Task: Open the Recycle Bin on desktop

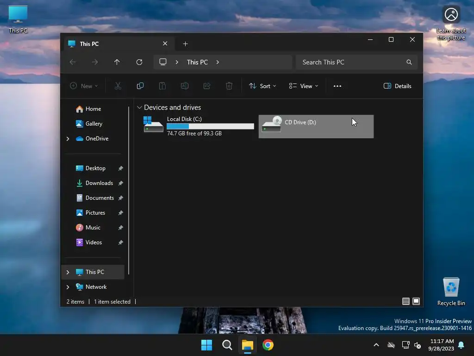Action: point(451,292)
